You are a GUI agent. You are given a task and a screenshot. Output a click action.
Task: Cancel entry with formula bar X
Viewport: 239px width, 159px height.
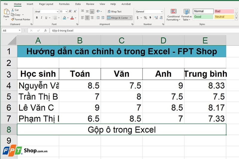(x=31, y=31)
